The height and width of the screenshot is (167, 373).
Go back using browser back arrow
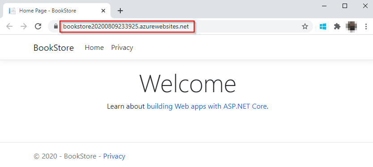(9, 26)
